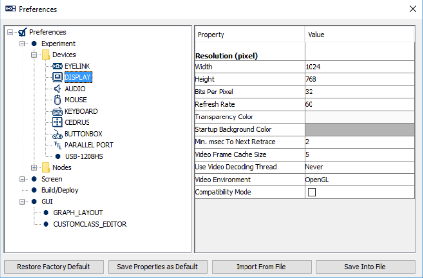
Task: Click the EyeLink tracker device icon
Action: (57, 66)
